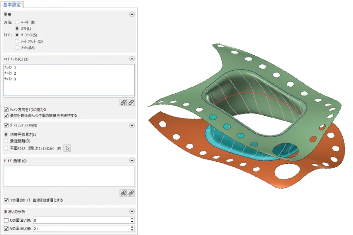Select the 最短距離(D) sync option
The image size is (353, 235).
(6, 141)
